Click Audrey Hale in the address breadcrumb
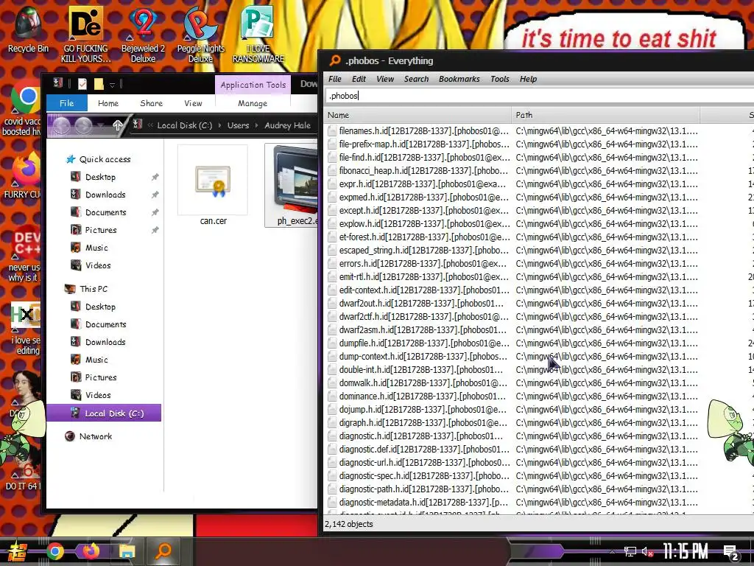Screen dimensions: 754x566 [288, 125]
